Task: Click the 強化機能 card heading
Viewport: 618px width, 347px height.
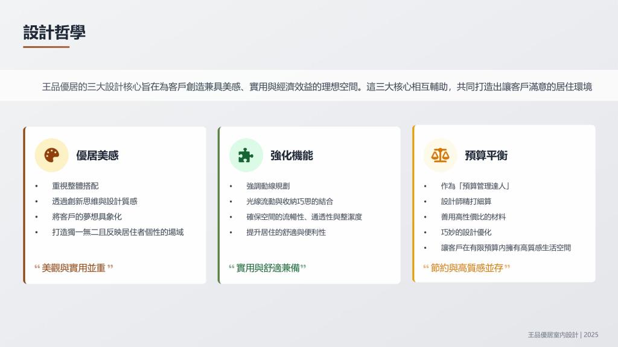Action: [291, 155]
